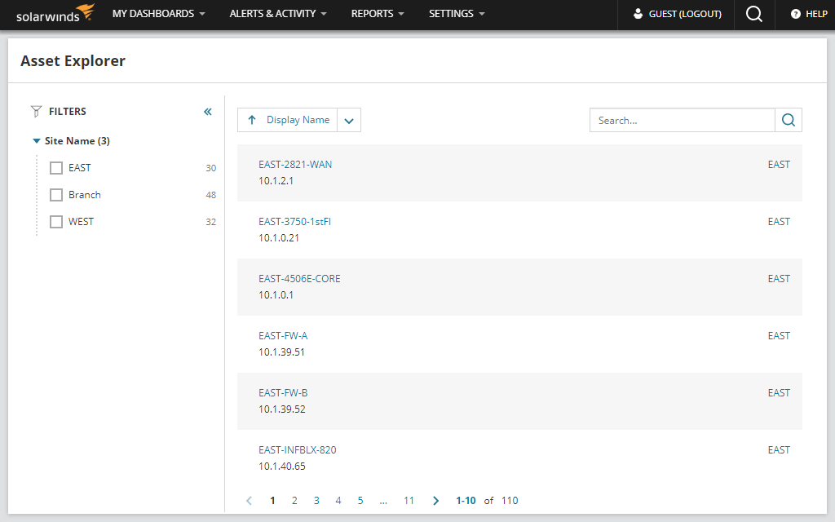The height and width of the screenshot is (522, 835).
Task: Click the Filters funnel icon
Action: coord(35,111)
